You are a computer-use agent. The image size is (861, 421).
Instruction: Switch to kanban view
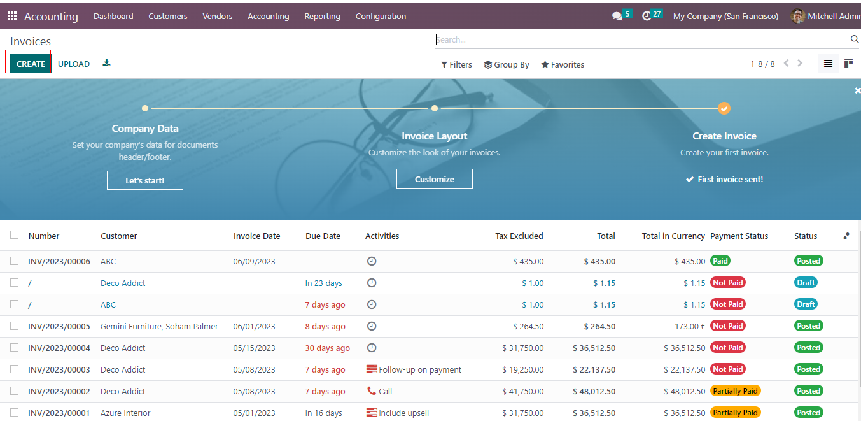point(848,64)
